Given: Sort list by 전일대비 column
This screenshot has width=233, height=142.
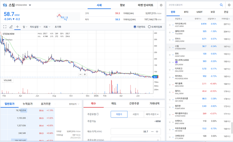Looking at the screenshot, I should coord(212,19).
